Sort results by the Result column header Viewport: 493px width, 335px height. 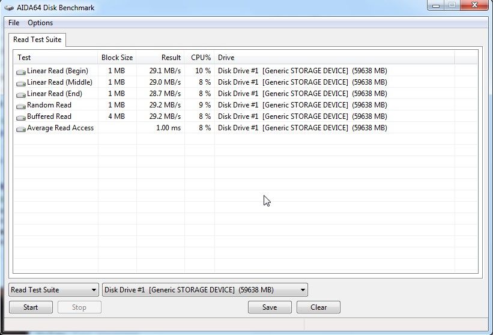pos(160,58)
